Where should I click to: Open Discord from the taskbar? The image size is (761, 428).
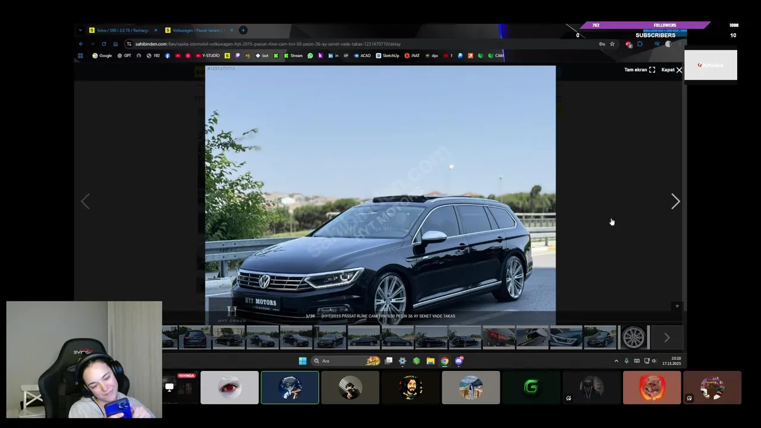coord(459,361)
